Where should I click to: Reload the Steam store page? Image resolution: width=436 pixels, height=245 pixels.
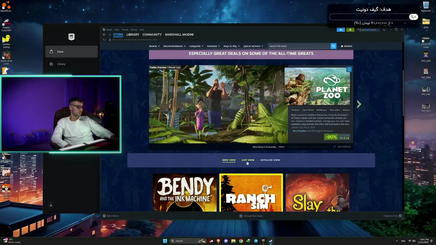pyautogui.click(x=104, y=39)
